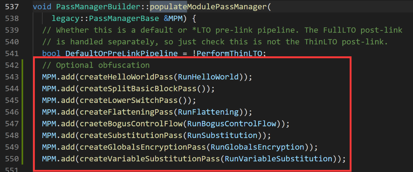Click line number 537 in gutter
The image size is (413, 172).
(x=11, y=7)
